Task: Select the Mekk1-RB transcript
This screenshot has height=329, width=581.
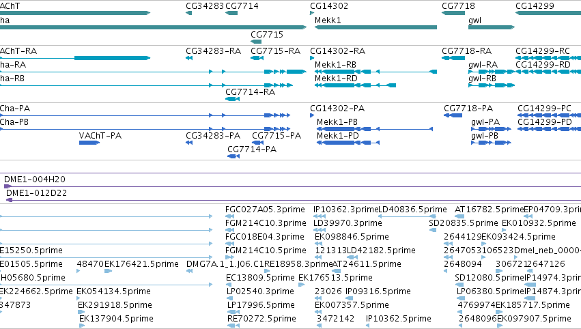Action: (x=375, y=72)
